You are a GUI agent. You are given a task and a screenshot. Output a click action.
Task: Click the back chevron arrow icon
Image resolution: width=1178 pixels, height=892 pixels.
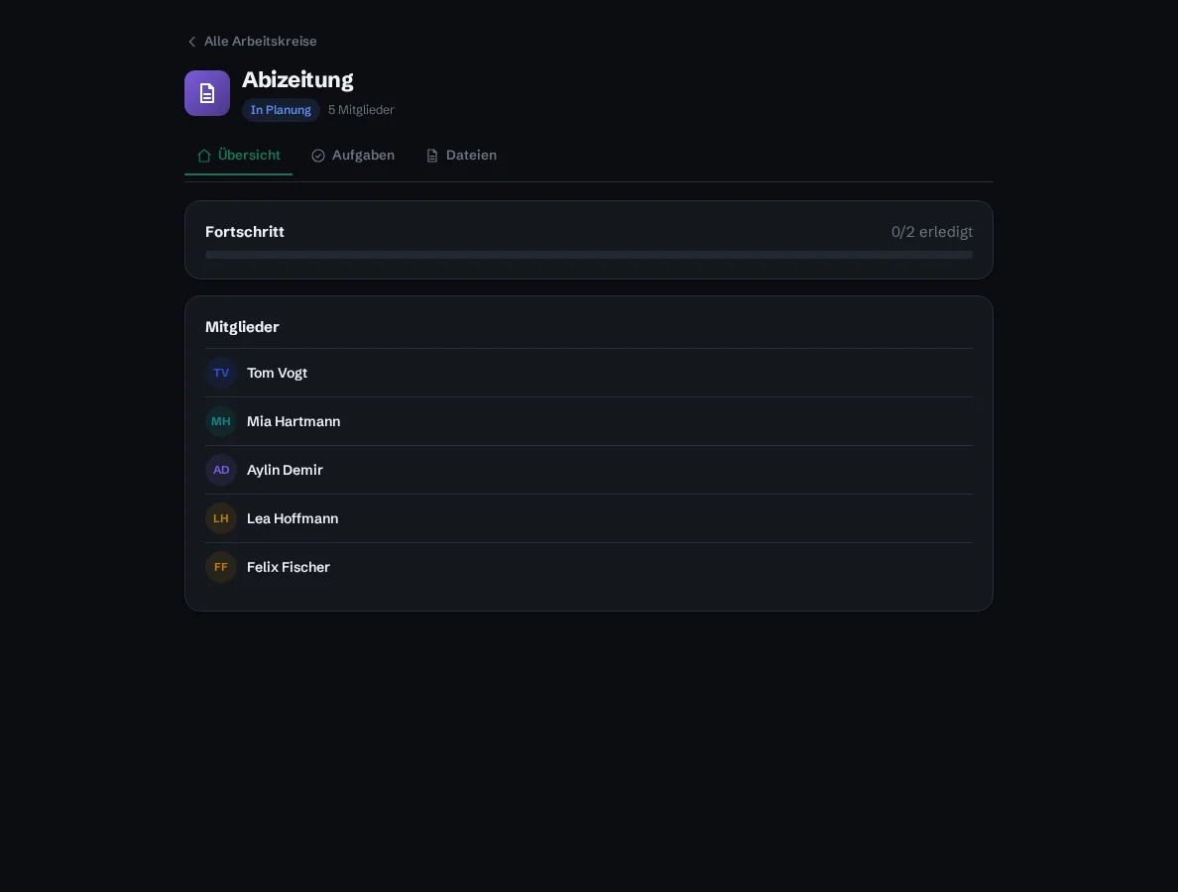coord(191,42)
